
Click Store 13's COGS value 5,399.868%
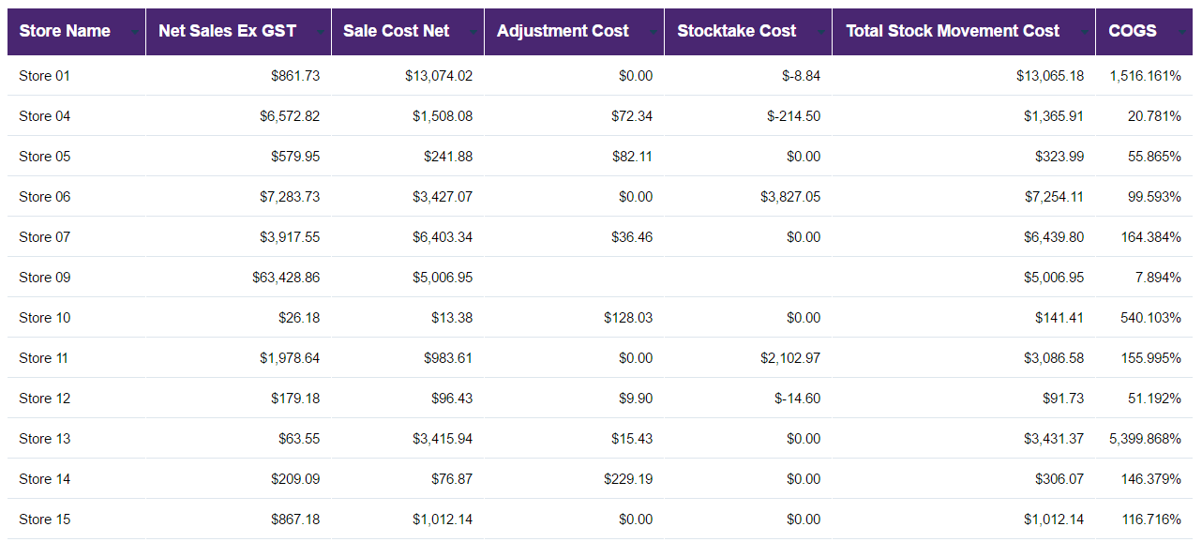pyautogui.click(x=1145, y=439)
